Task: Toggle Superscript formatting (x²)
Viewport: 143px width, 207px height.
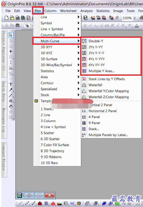Action: click(90, 25)
